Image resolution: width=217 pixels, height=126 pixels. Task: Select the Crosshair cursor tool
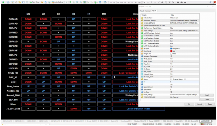coord(148,2)
